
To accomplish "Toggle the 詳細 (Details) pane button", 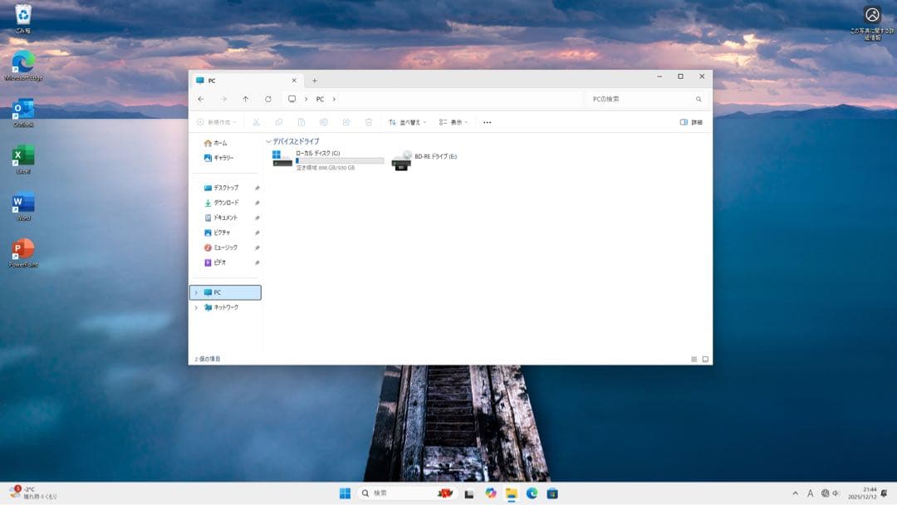I will 691,122.
